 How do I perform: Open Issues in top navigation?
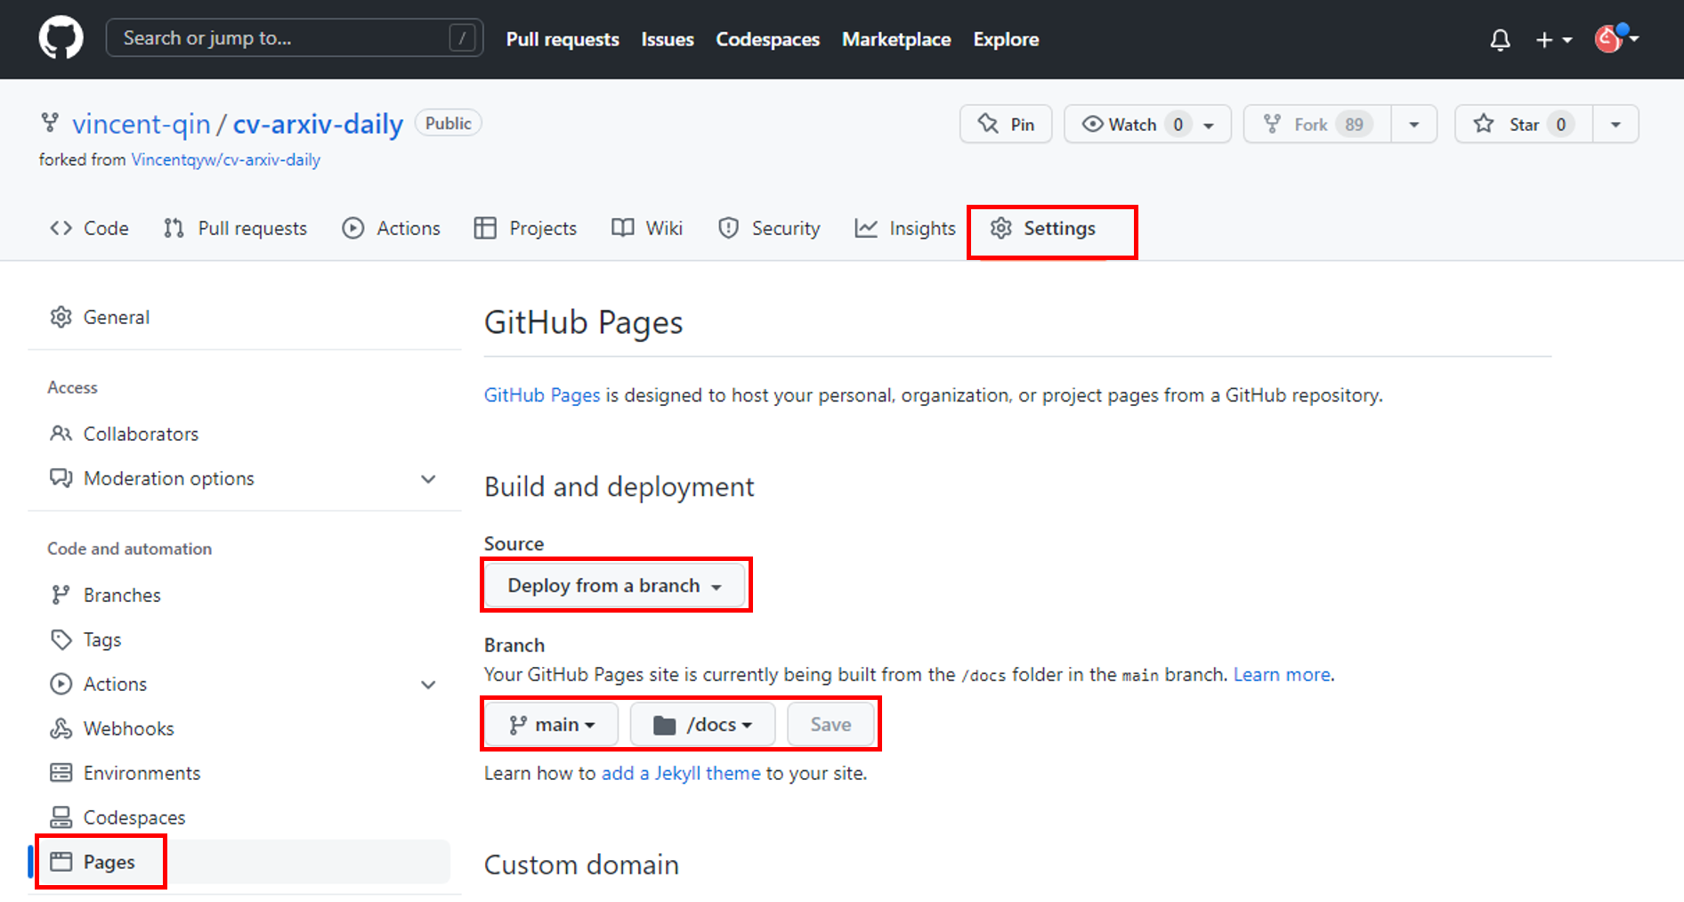[x=668, y=39]
